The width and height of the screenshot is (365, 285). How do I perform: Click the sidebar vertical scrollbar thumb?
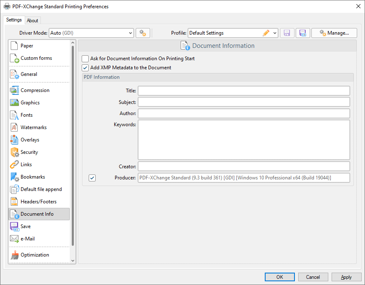(73, 146)
